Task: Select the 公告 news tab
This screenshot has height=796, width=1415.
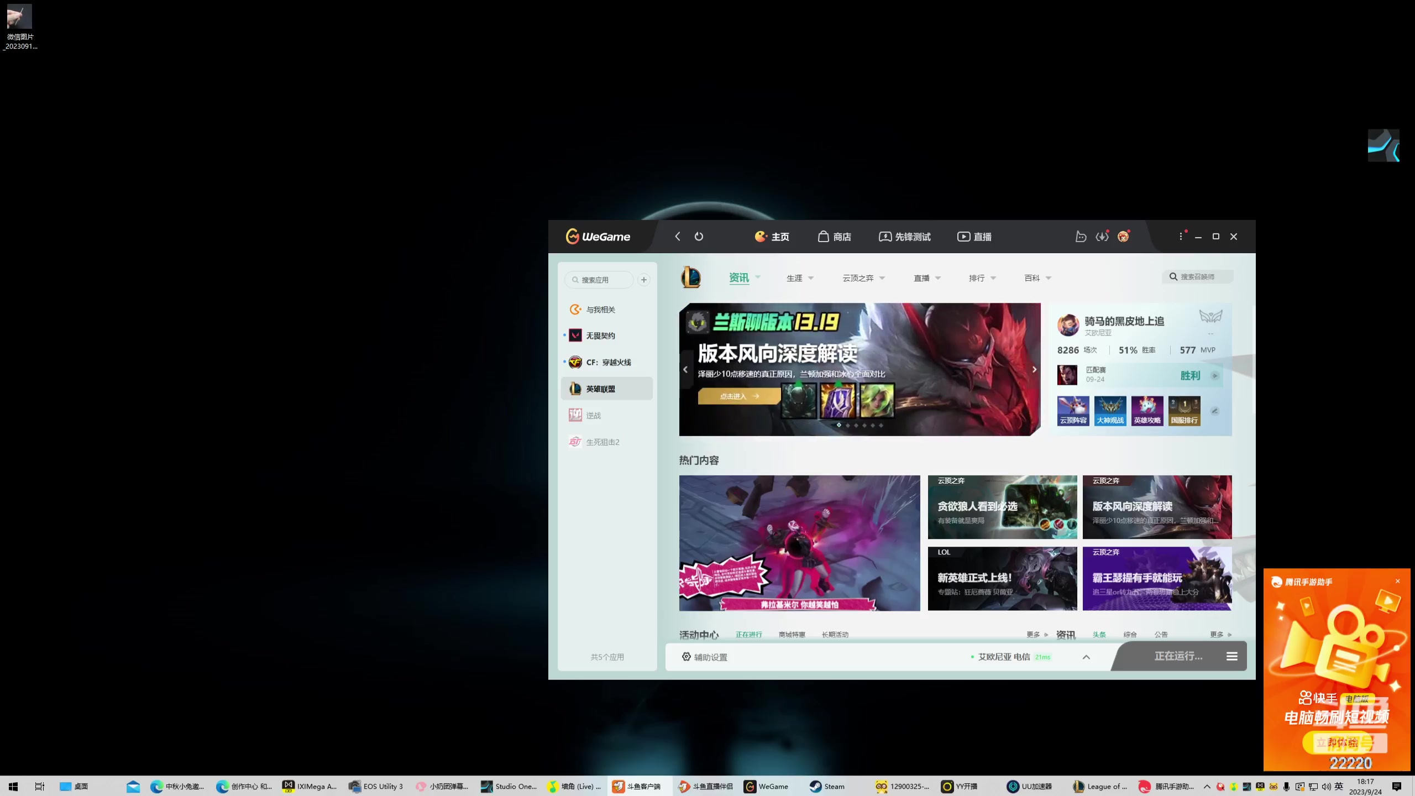Action: pos(1161,635)
